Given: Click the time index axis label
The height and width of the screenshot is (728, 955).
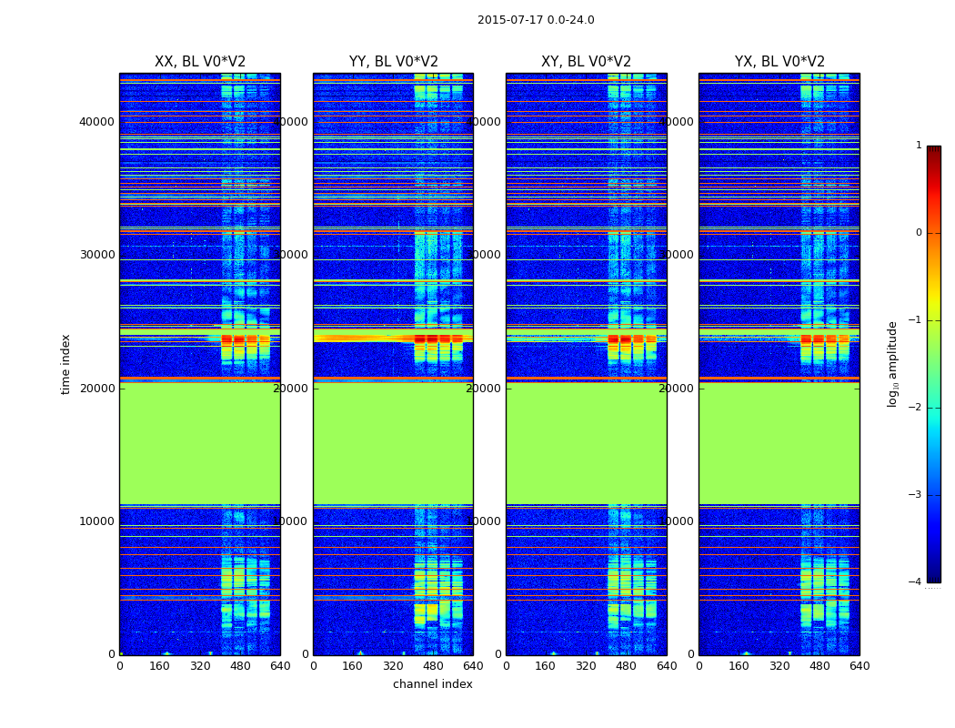Looking at the screenshot, I should (65, 364).
